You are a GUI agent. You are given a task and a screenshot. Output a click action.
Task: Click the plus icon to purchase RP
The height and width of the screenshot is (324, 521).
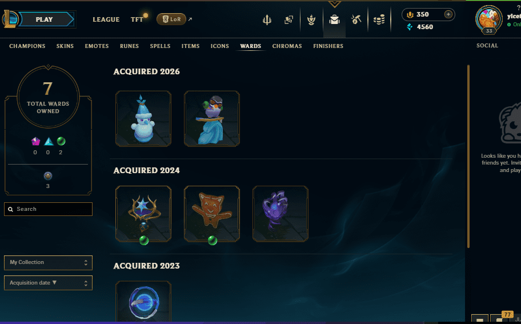click(448, 14)
